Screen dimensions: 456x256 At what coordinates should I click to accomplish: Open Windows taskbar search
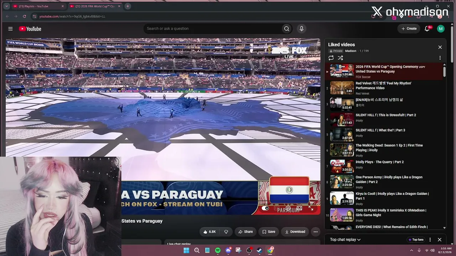197,250
